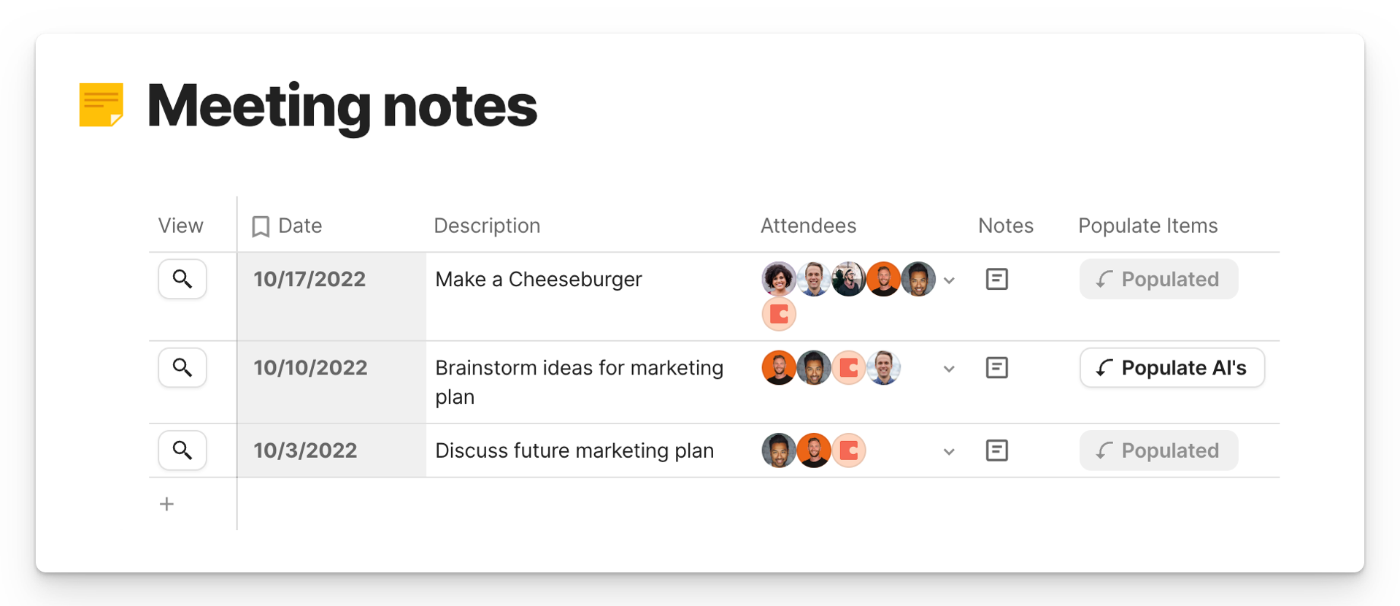Screen dimensions: 1400x606
Task: Add a new row with the plus icon
Action: [166, 504]
